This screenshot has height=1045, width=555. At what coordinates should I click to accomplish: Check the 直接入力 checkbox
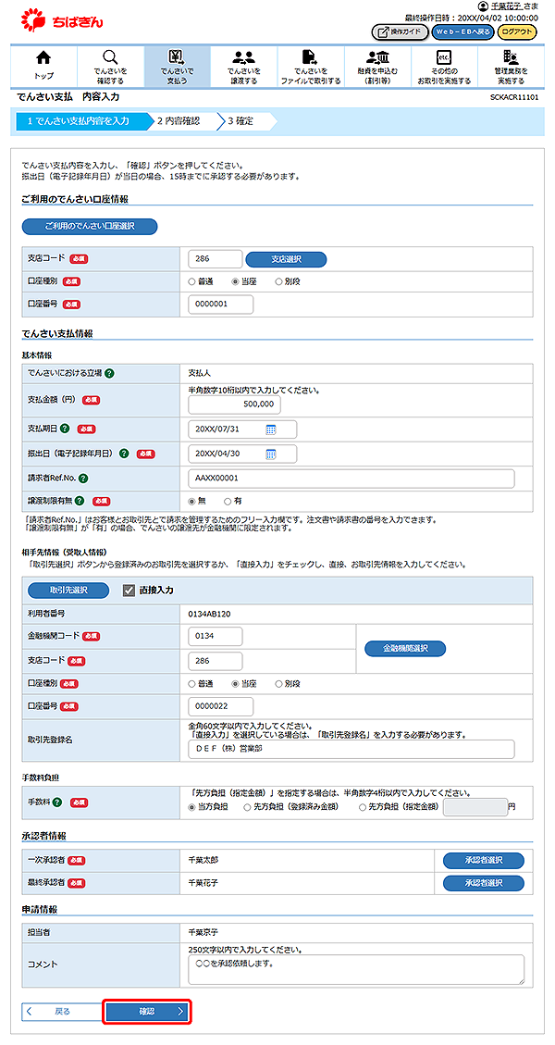(x=129, y=590)
